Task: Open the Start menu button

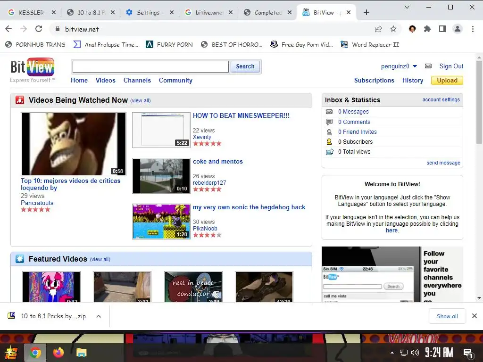Action: (x=11, y=353)
